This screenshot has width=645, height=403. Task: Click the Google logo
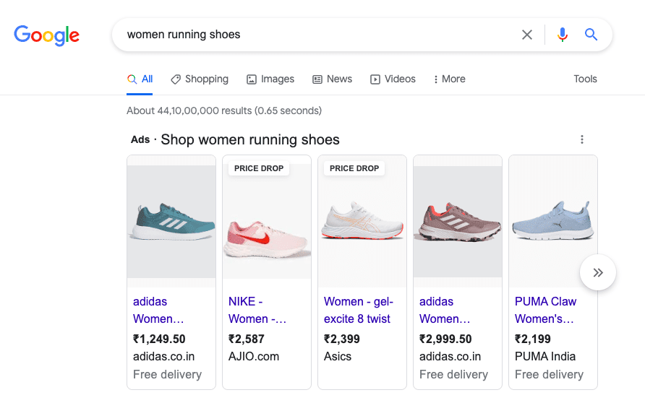coord(47,35)
